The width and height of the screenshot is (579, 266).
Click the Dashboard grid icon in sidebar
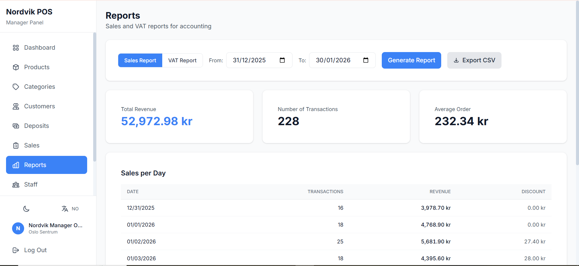(x=16, y=48)
